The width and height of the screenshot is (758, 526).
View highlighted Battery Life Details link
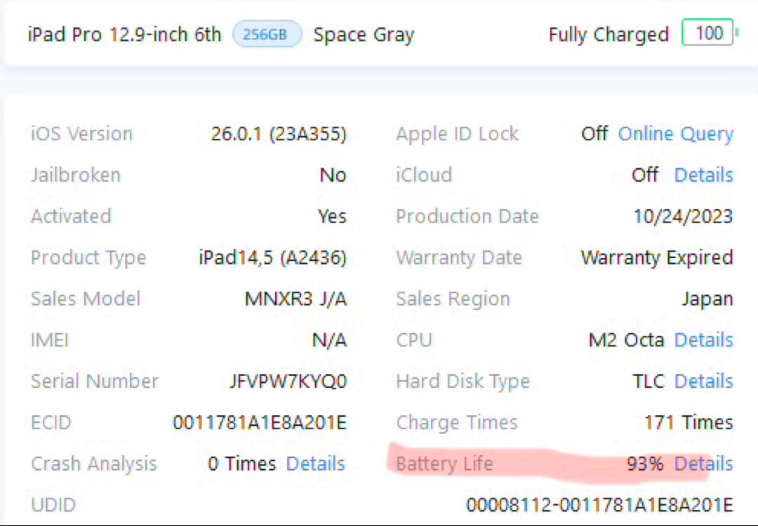tap(703, 464)
